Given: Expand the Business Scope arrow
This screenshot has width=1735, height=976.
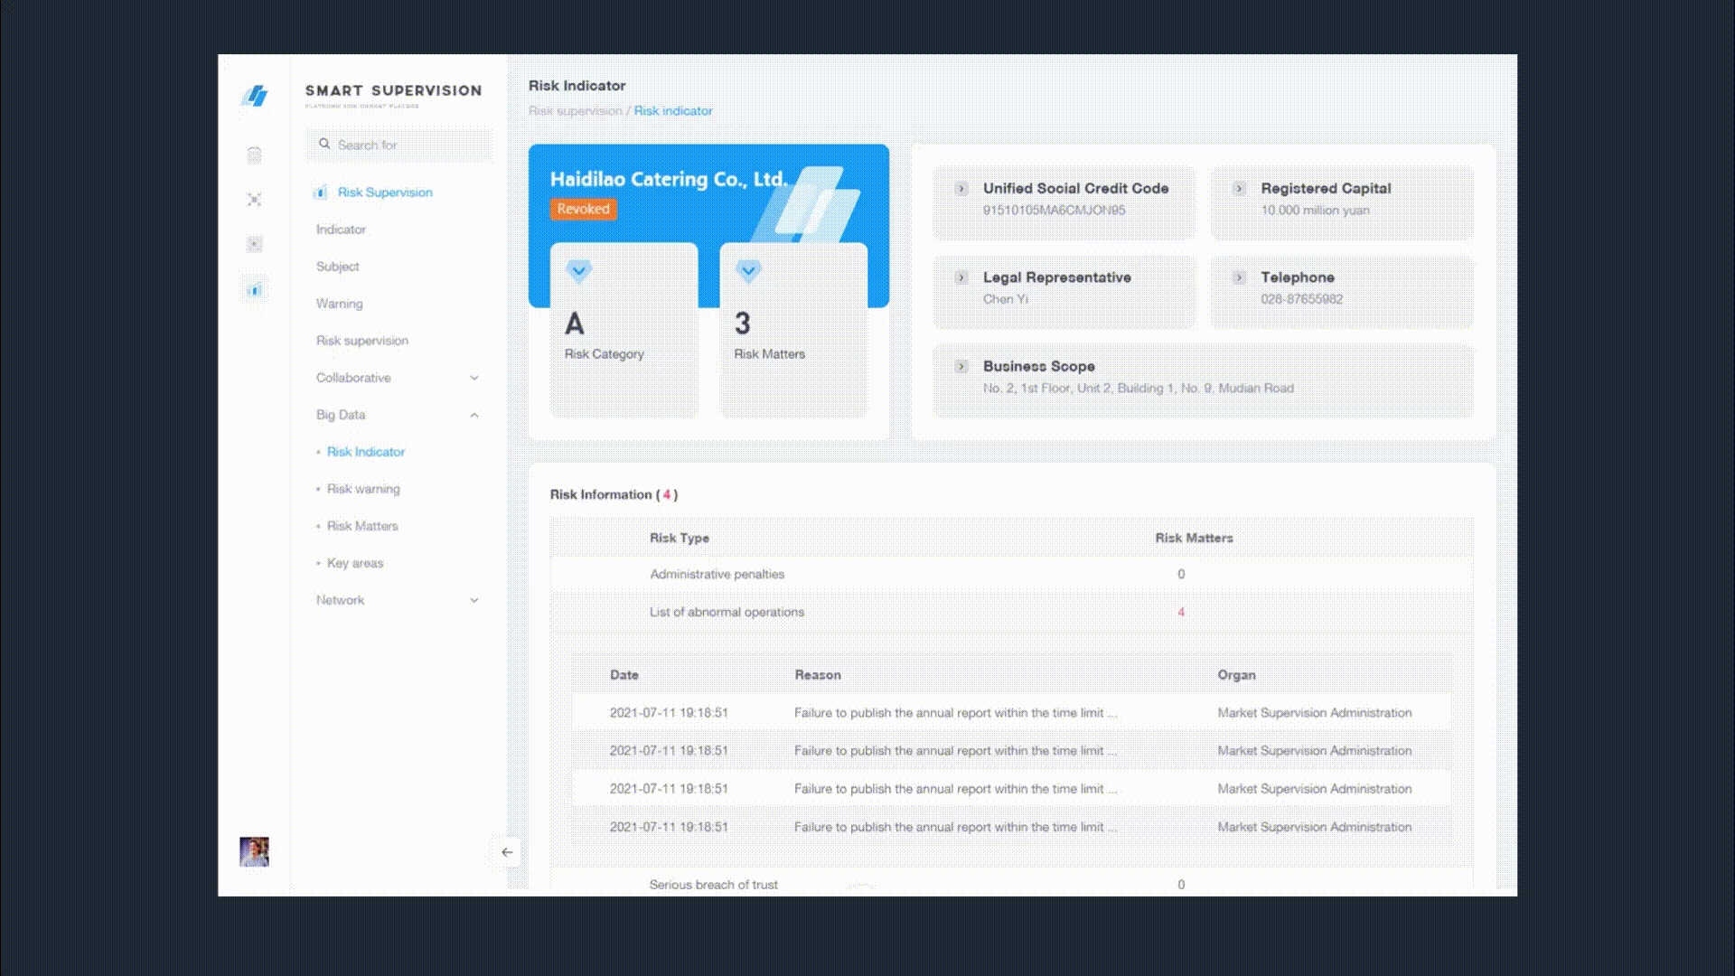Looking at the screenshot, I should coord(961,367).
